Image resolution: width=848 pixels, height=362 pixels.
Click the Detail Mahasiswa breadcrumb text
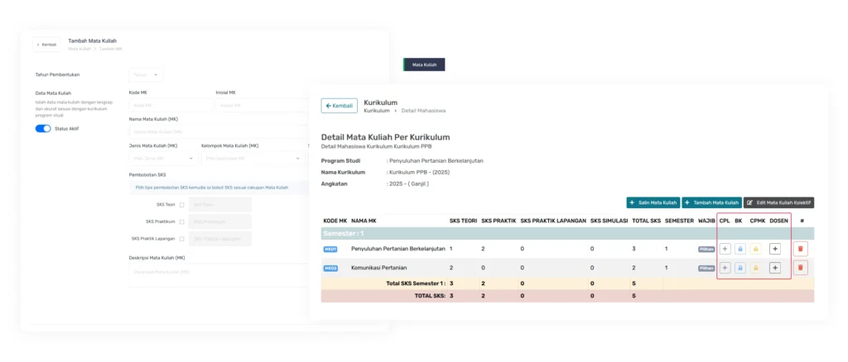(x=423, y=111)
